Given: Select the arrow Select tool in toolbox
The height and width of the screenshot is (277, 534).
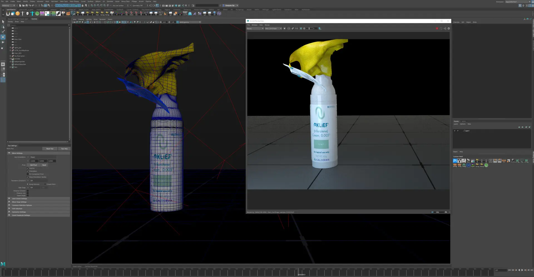Looking at the screenshot, I should 3,21.
